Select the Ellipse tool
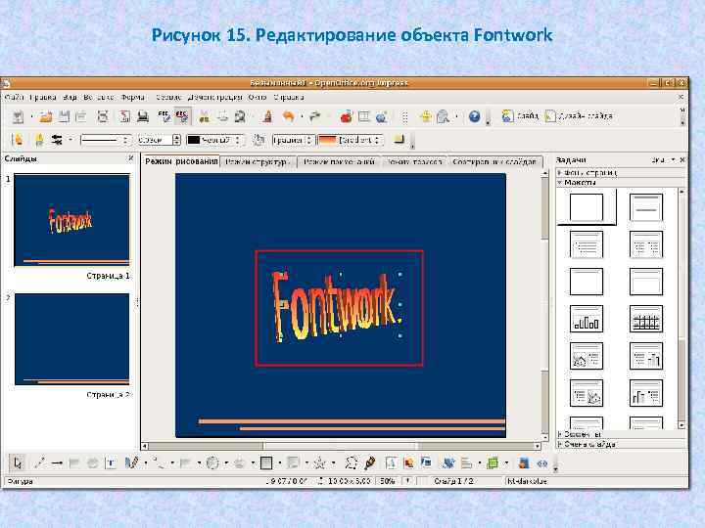Screen dimensions: 705x528 (x=93, y=462)
